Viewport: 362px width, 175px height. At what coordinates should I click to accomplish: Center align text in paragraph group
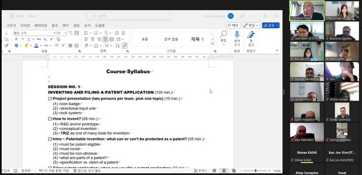click(x=93, y=39)
